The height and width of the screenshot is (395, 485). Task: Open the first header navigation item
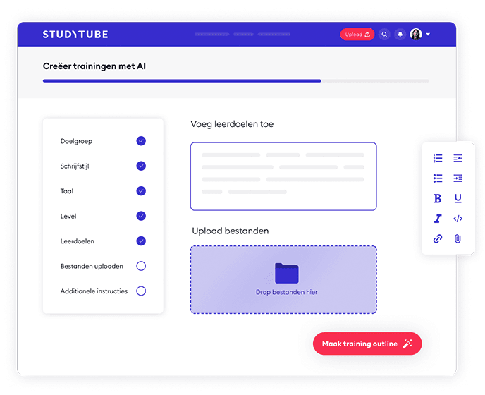pyautogui.click(x=212, y=35)
